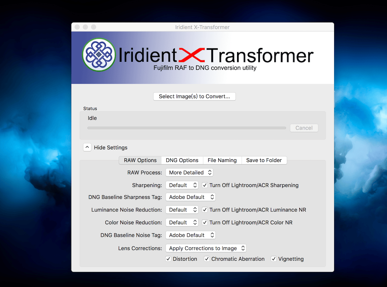Disable the Vignetting correction checkbox
The image size is (387, 287).
273,259
